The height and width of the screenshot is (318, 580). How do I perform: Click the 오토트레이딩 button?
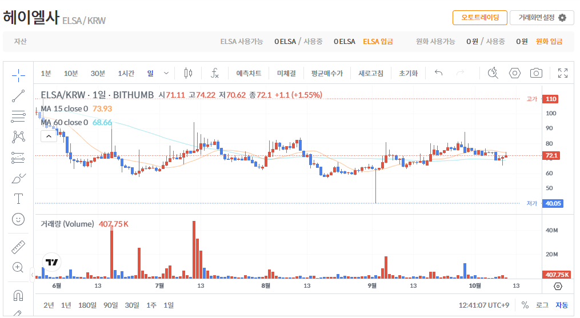tap(480, 17)
